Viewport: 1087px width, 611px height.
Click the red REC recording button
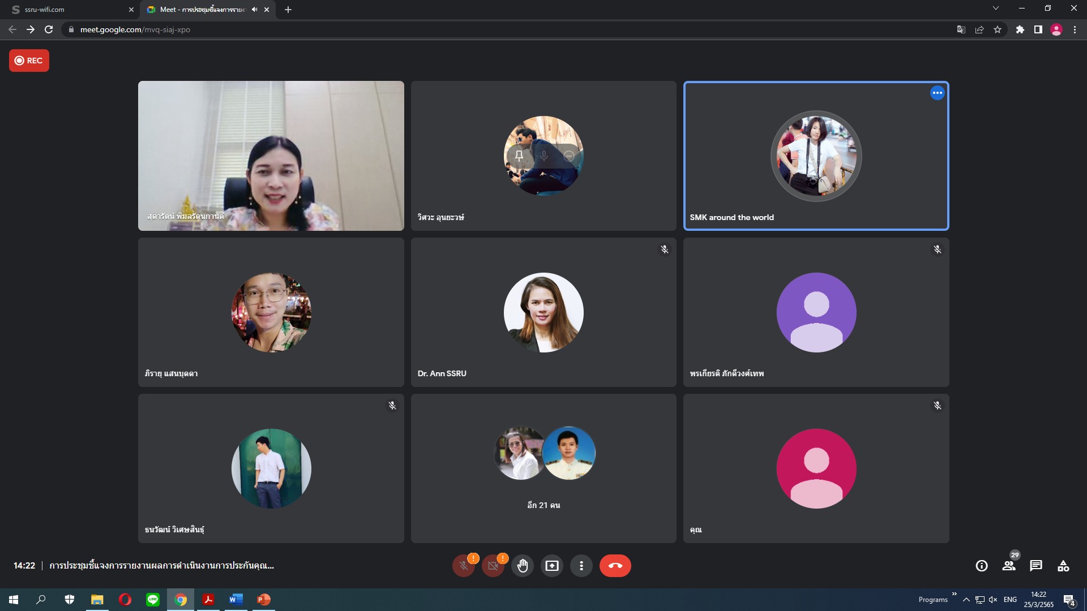[29, 61]
